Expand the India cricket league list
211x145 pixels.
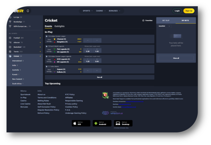click(x=15, y=65)
